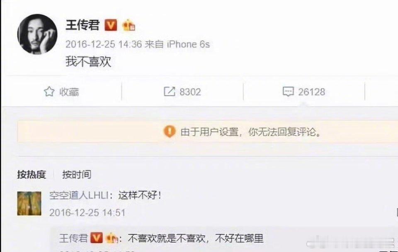Click the 收藏 favorite button
This screenshot has width=398, height=252.
(61, 92)
